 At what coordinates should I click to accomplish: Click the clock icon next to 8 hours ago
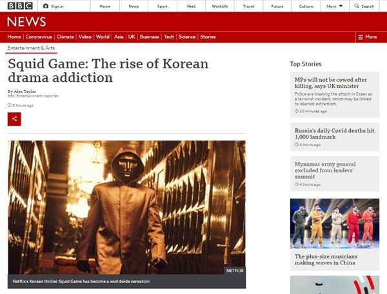point(10,105)
